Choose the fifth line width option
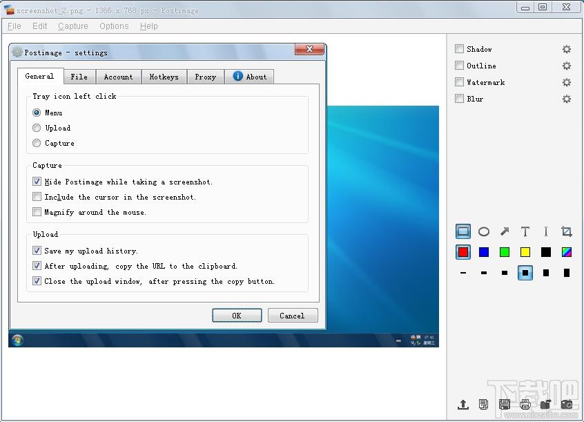Image resolution: width=584 pixels, height=422 pixels. tap(546, 273)
